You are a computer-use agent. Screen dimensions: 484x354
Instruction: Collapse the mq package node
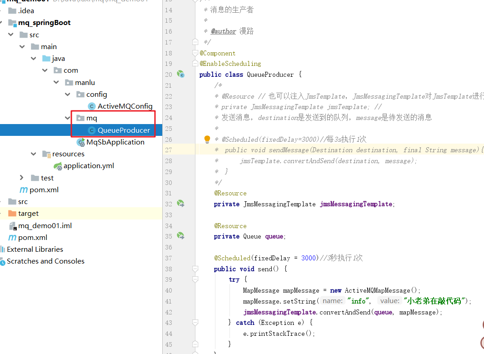68,118
